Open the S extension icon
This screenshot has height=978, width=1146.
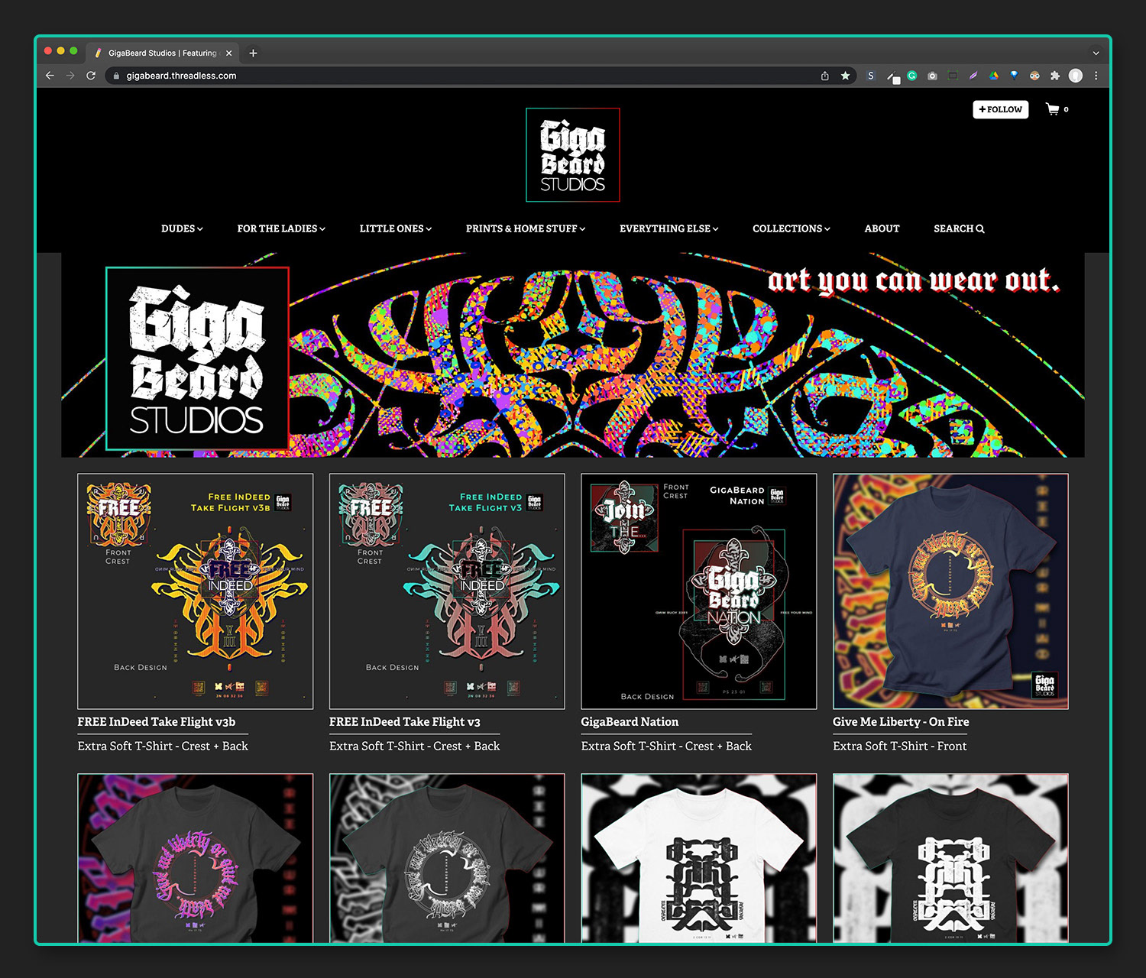(871, 76)
